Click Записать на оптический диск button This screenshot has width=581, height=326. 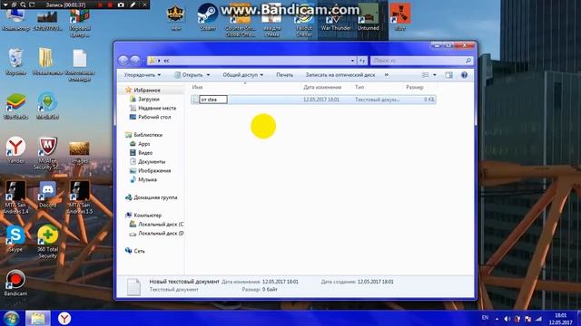click(340, 75)
